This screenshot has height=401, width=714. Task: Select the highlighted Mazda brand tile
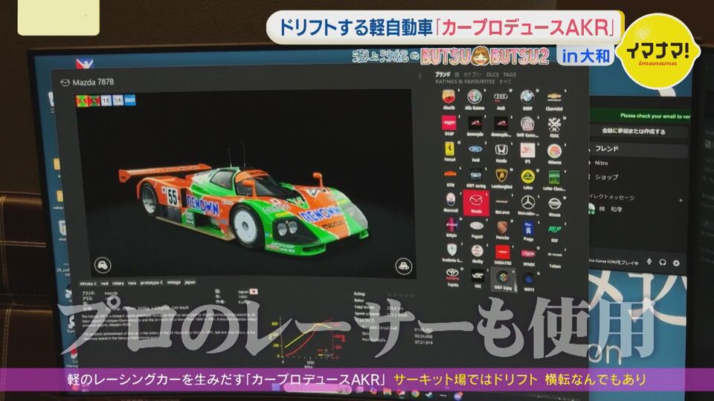point(476,203)
